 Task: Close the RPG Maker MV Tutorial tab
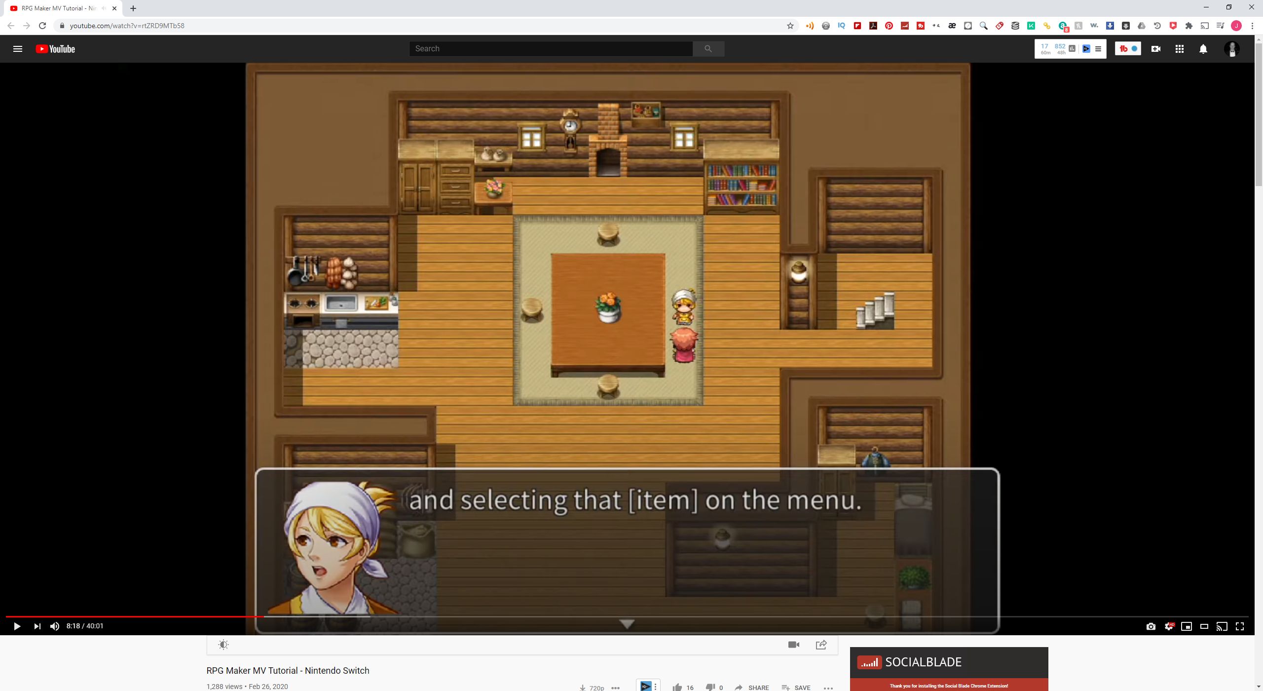114,8
